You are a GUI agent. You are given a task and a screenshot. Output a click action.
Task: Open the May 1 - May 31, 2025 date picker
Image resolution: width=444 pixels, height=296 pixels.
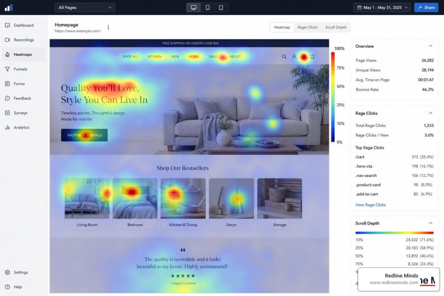coord(382,8)
